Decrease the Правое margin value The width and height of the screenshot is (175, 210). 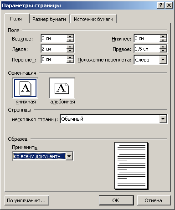click(163, 51)
